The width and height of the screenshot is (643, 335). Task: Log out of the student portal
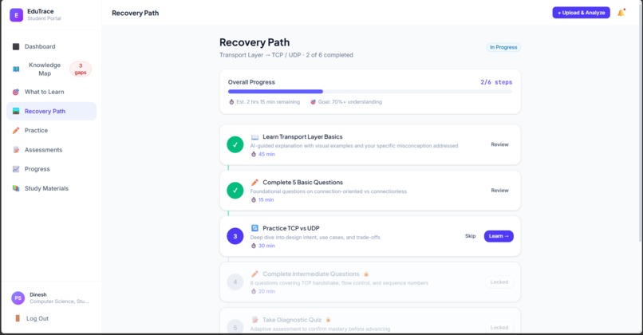click(37, 318)
